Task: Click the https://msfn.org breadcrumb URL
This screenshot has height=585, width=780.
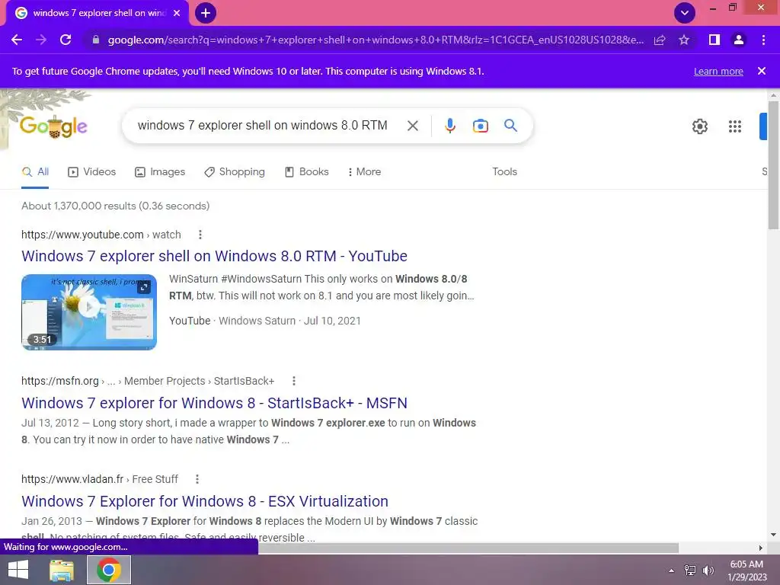Action: click(x=148, y=381)
